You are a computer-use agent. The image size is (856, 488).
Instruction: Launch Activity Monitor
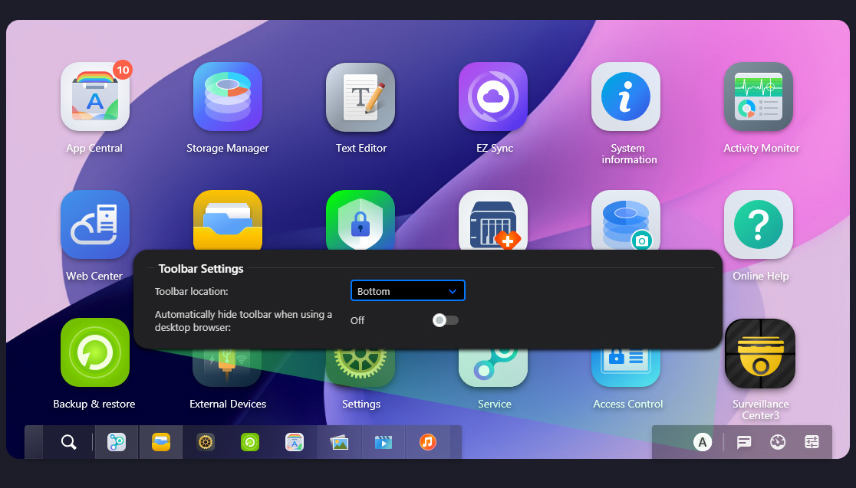(759, 97)
